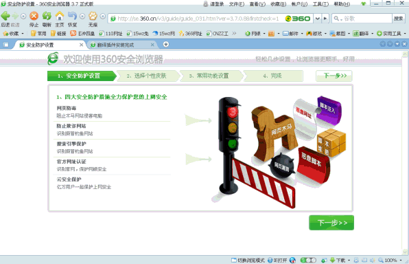This screenshot has width=409, height=264.
Task: Open the download icon in status bar
Action: (x=333, y=260)
